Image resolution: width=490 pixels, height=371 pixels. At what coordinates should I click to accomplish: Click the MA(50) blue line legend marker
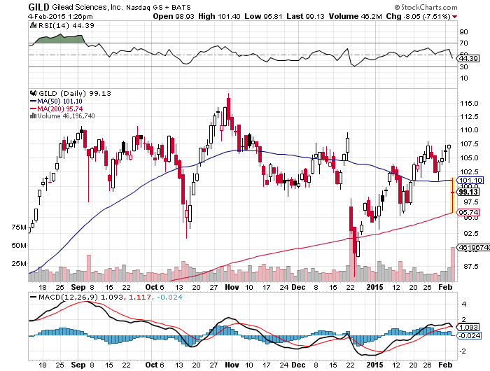[34, 101]
